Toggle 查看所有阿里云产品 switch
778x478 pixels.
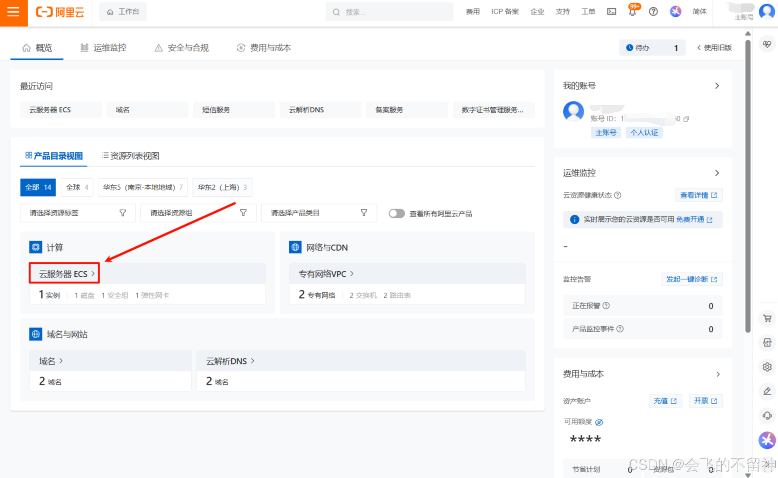(x=396, y=213)
